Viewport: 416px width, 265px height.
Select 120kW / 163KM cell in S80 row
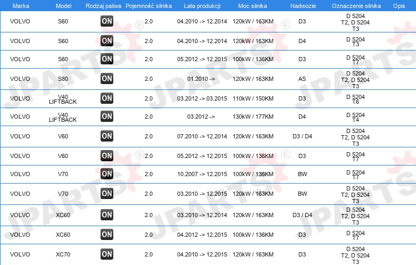(253, 79)
